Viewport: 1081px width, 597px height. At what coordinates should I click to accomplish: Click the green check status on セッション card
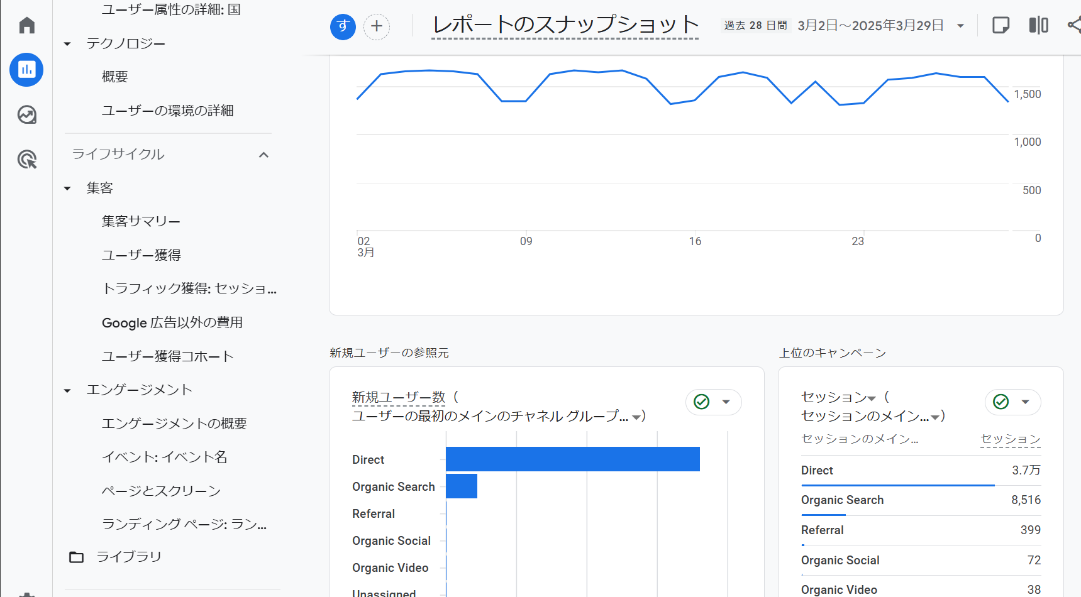tap(1001, 402)
